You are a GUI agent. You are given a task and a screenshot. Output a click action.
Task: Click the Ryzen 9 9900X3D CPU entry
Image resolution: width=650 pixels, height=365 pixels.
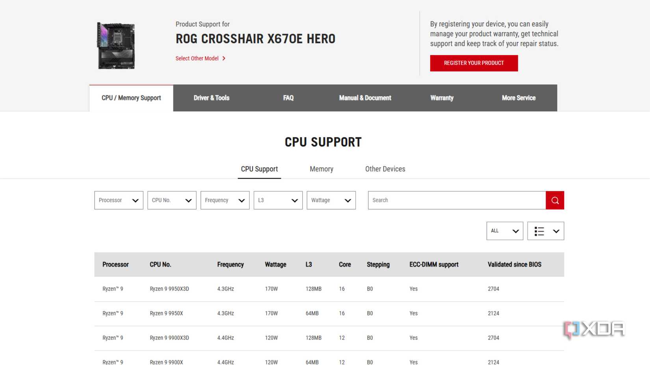click(x=169, y=338)
